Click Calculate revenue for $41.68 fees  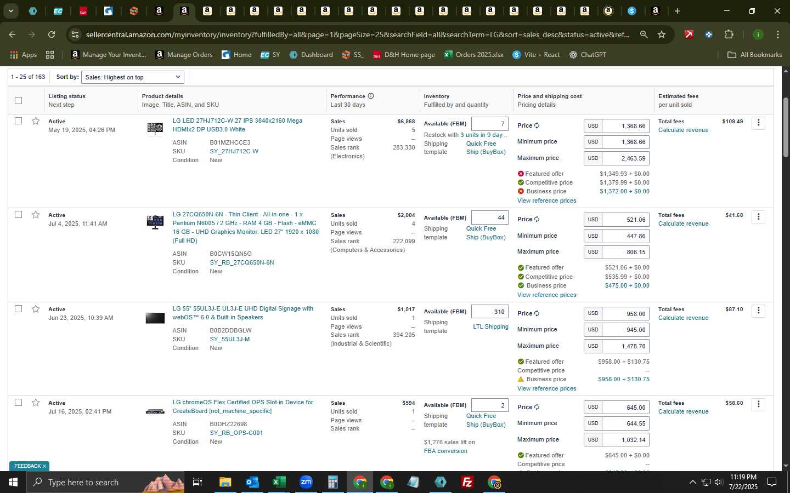coord(683,223)
